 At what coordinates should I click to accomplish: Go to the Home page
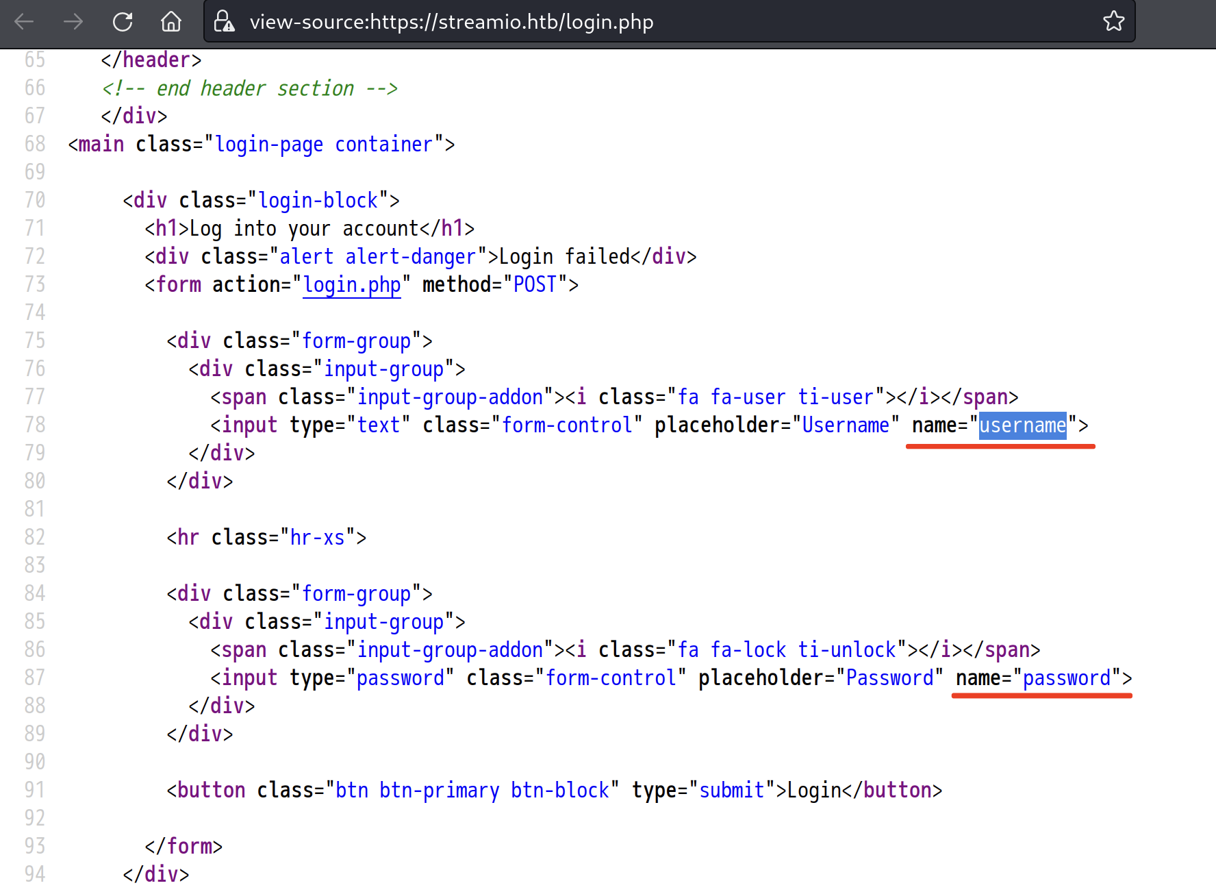(x=171, y=22)
